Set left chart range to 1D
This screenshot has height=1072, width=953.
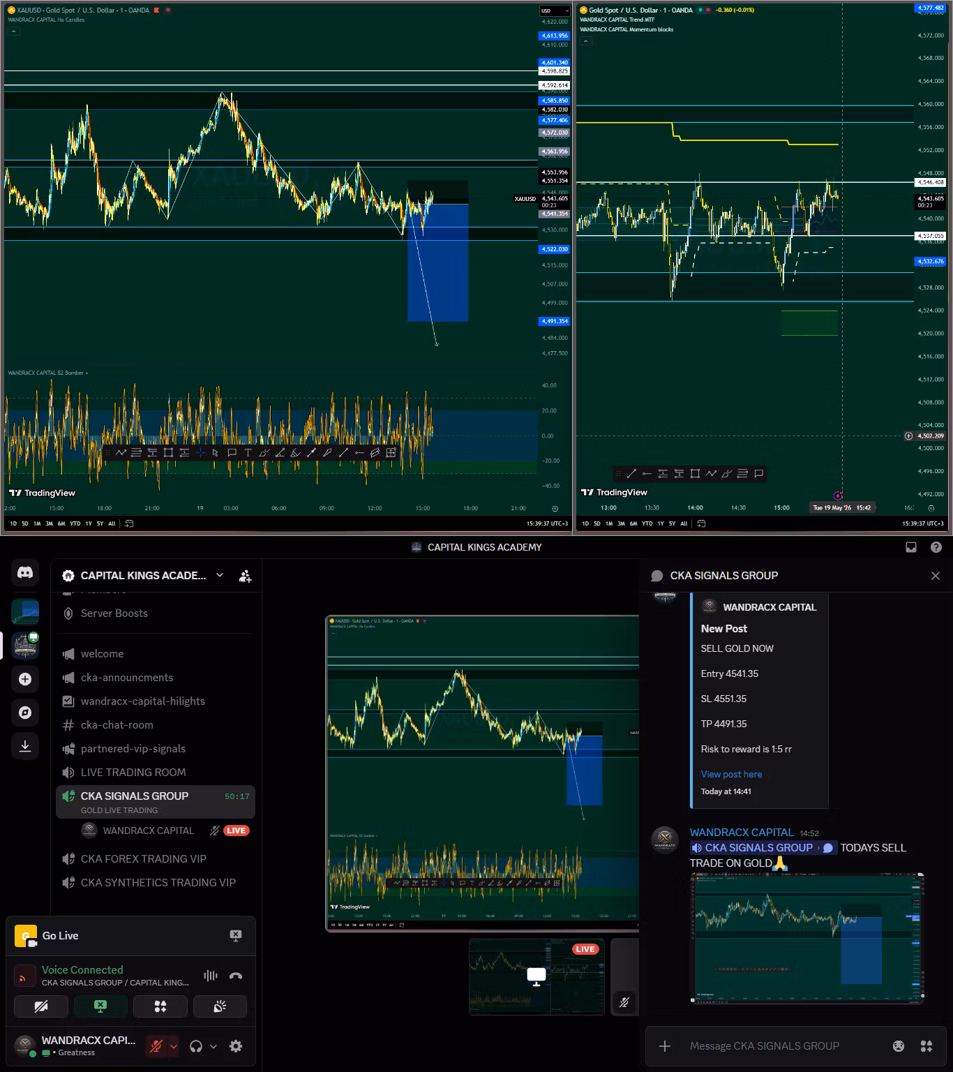point(13,523)
